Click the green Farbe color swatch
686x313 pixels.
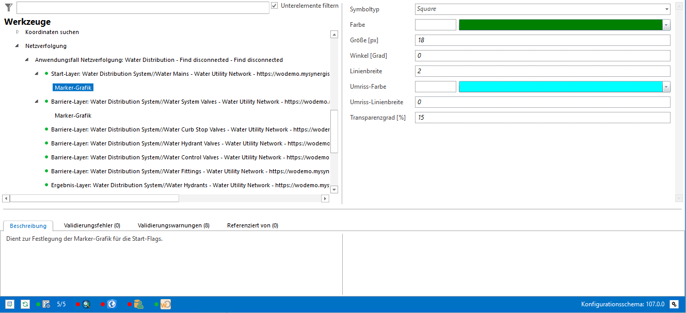point(560,25)
